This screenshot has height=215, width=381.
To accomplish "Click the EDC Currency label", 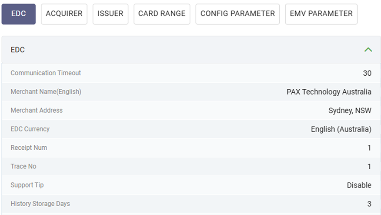I will click(x=30, y=129).
